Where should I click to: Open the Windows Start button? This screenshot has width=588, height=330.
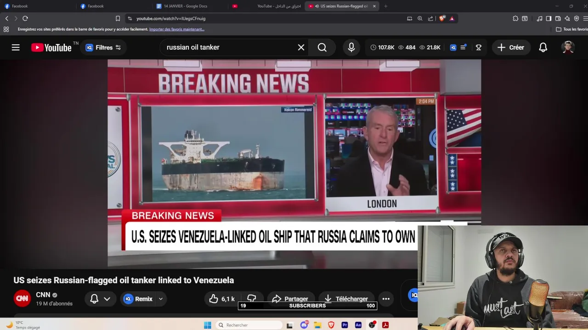(x=208, y=325)
